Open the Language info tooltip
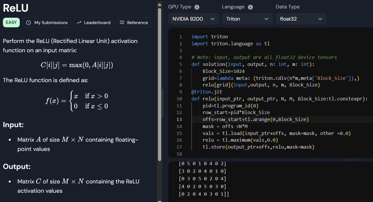Viewport: 373px width, 202px height. [x=251, y=7]
